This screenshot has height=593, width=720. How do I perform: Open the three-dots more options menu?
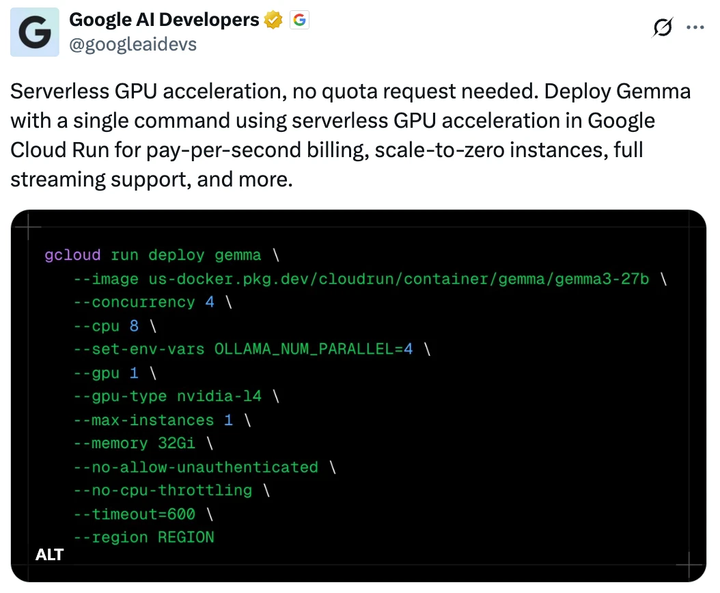(x=695, y=27)
